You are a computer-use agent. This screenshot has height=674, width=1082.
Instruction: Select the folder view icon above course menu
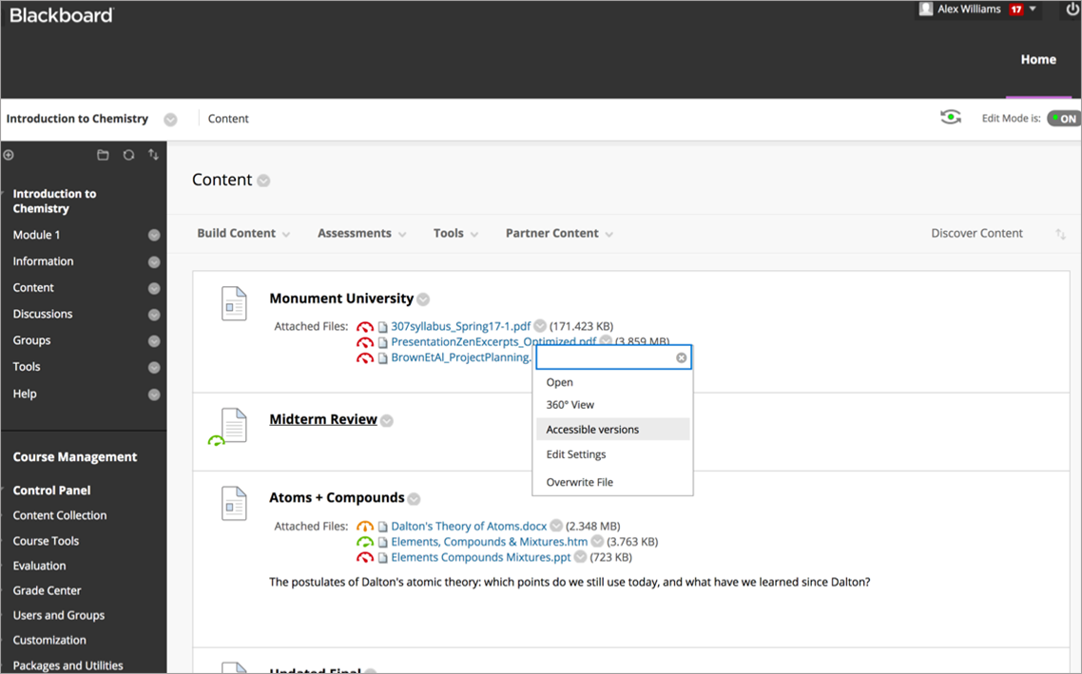[x=103, y=154]
